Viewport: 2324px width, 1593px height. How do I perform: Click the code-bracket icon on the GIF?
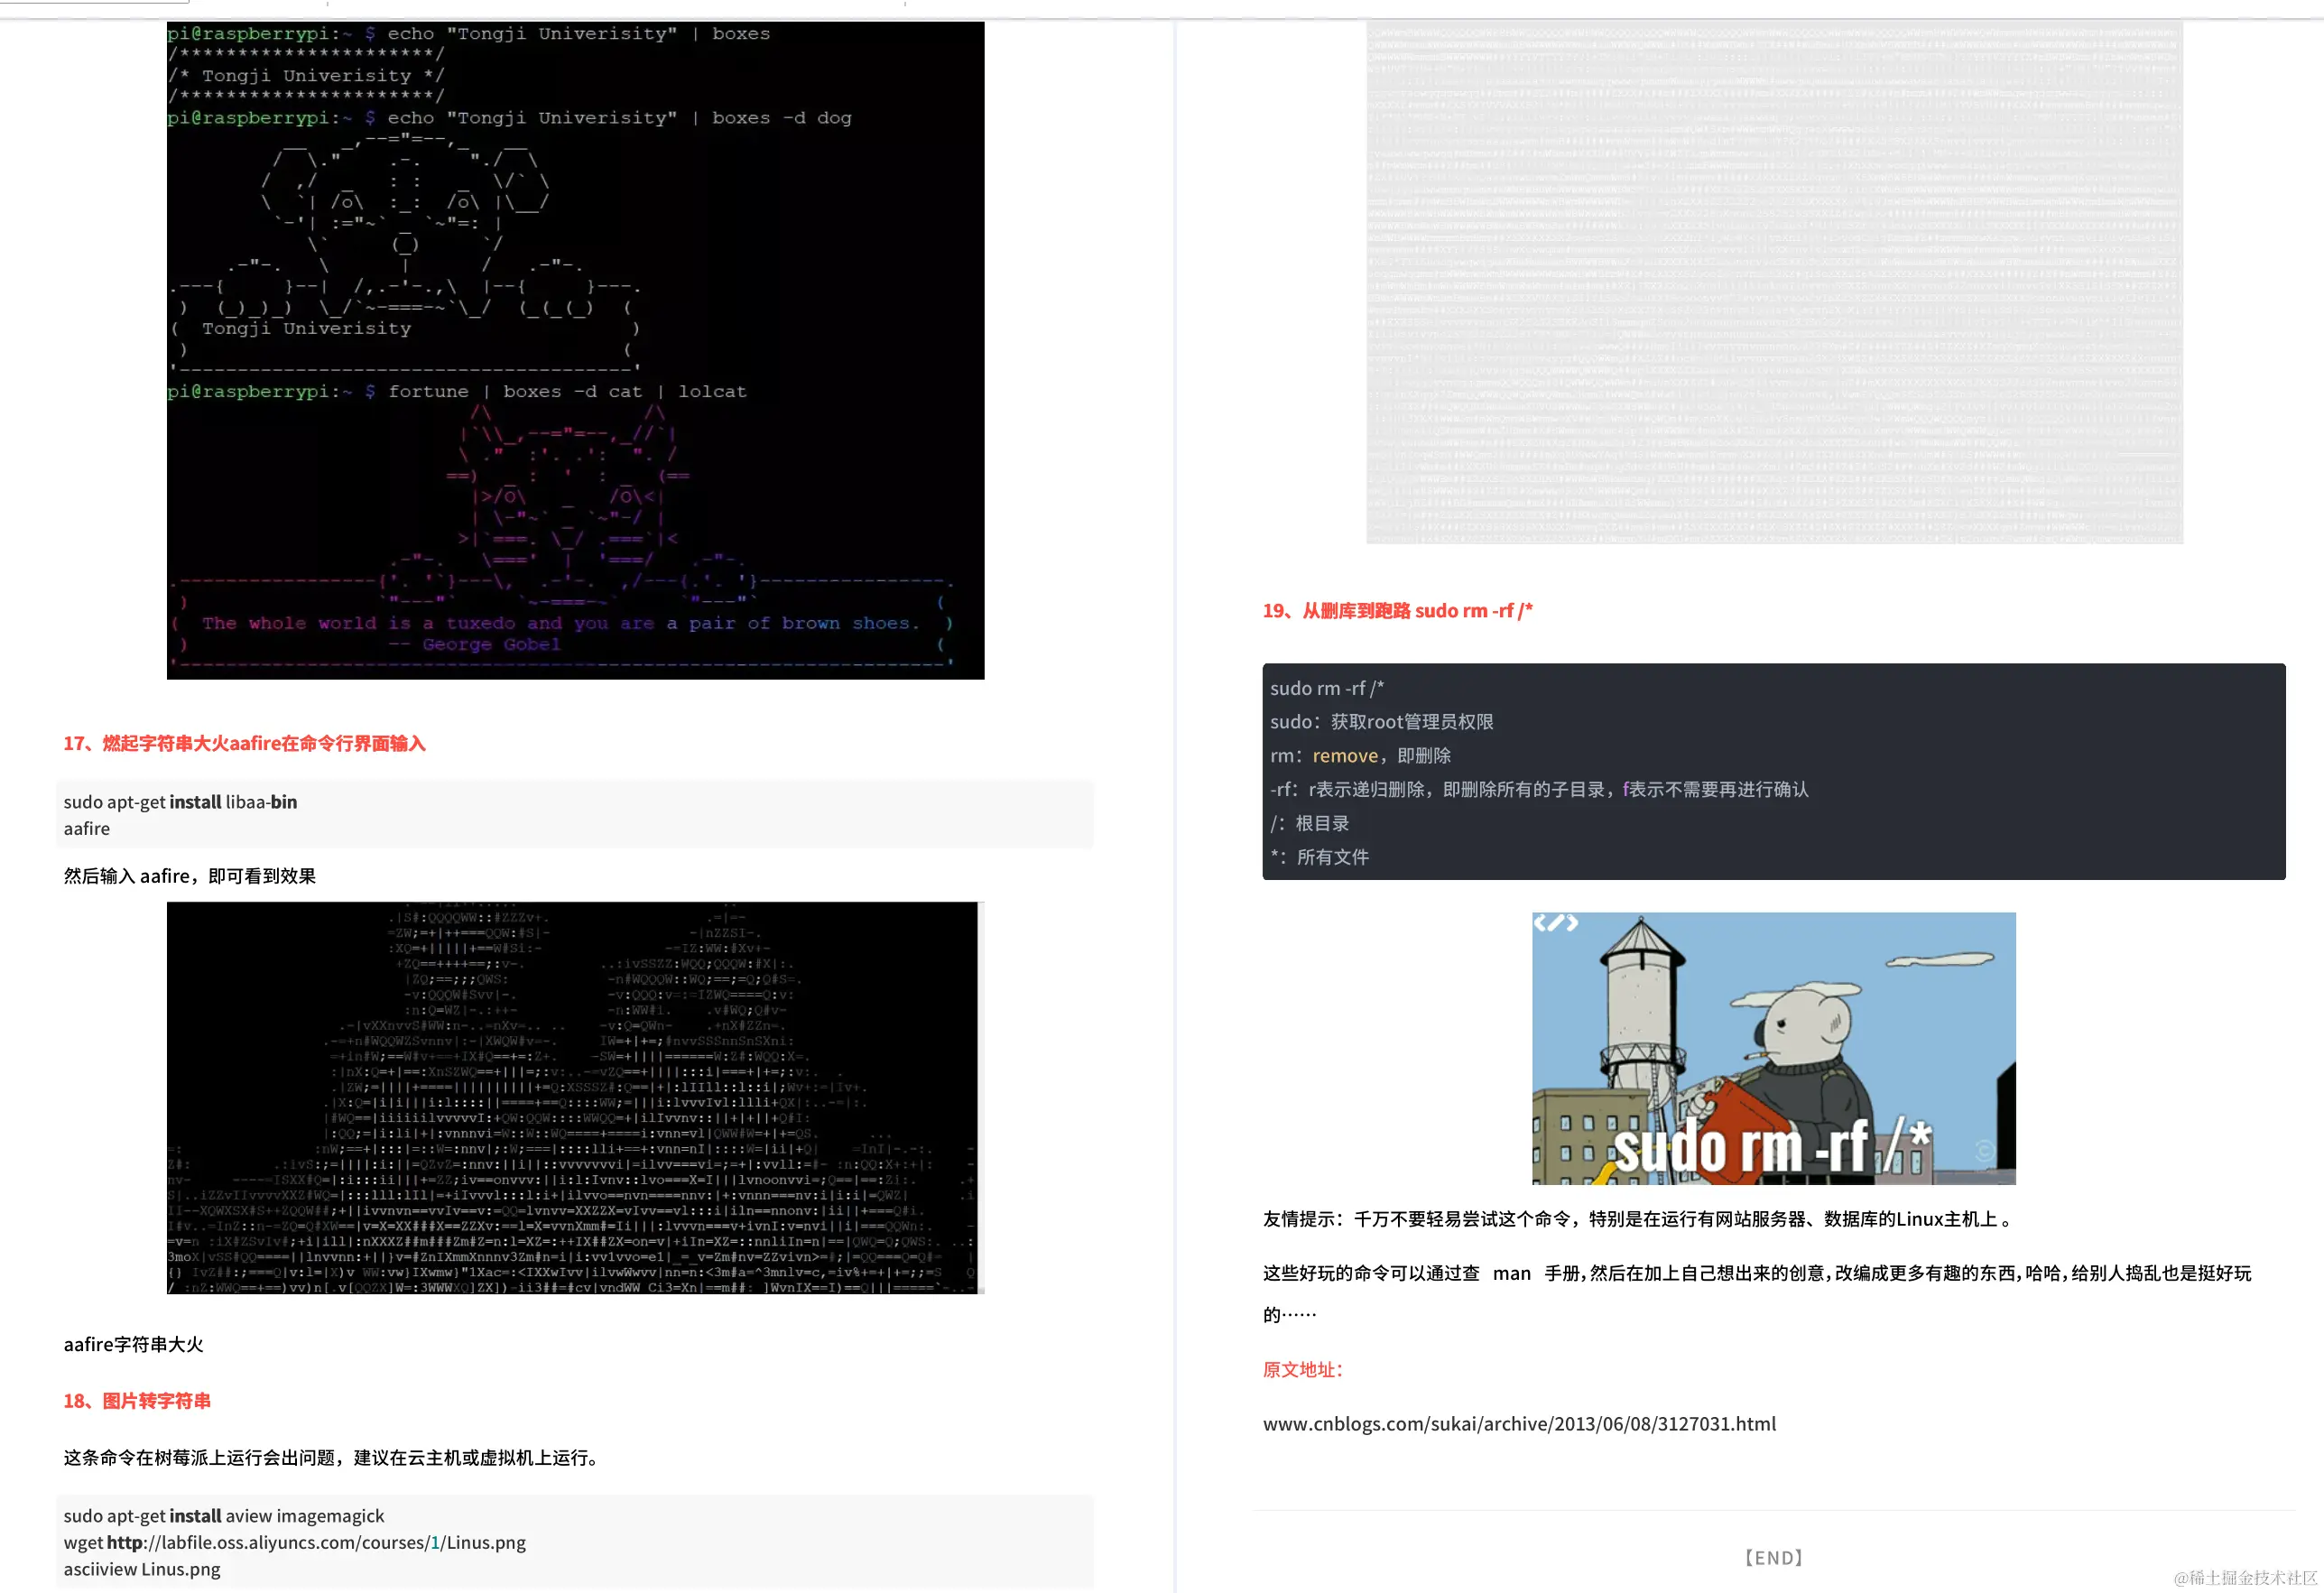pyautogui.click(x=1555, y=922)
